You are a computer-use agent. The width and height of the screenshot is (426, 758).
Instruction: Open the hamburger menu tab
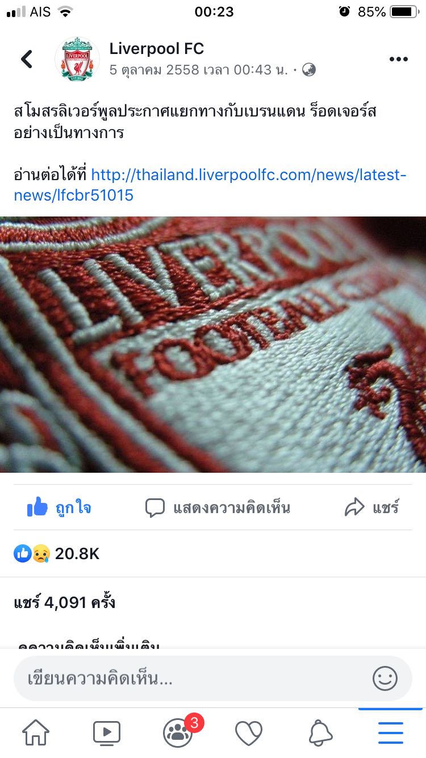click(391, 733)
